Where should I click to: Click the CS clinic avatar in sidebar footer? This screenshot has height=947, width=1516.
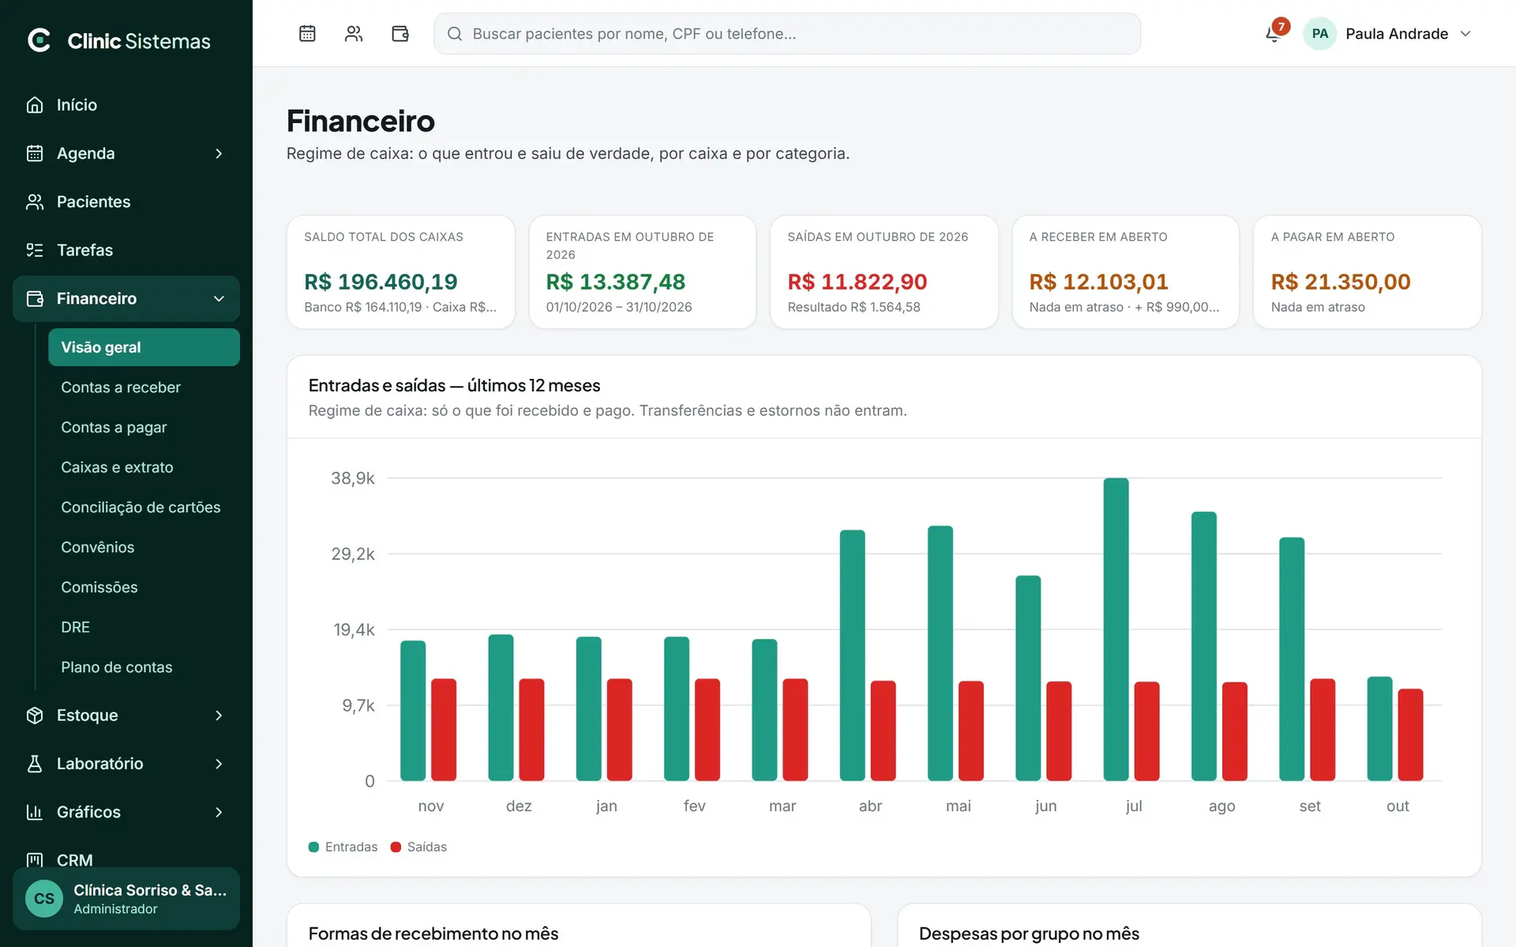coord(44,899)
